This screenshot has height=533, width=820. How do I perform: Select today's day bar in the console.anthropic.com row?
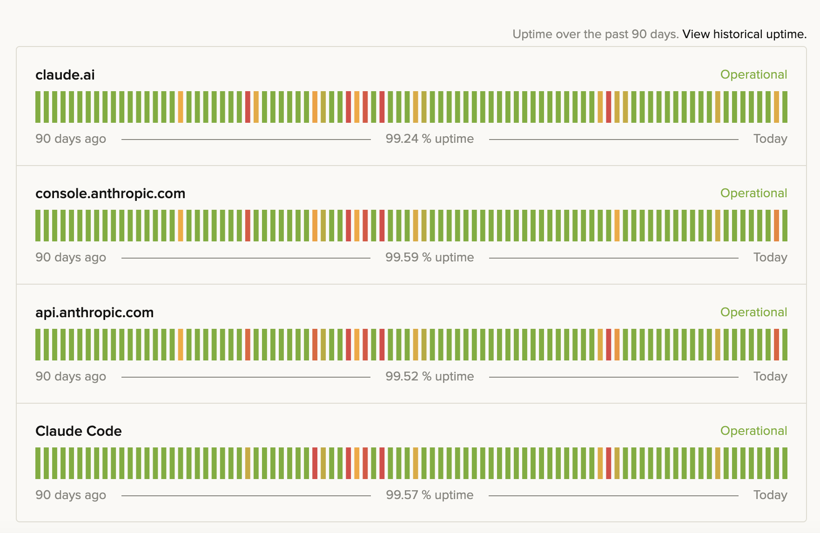tap(785, 226)
